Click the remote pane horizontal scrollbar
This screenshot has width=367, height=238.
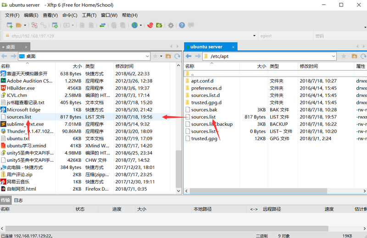(x=258, y=191)
